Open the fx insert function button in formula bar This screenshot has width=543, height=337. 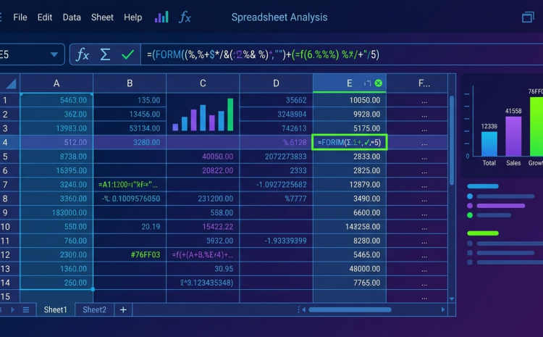pyautogui.click(x=83, y=54)
